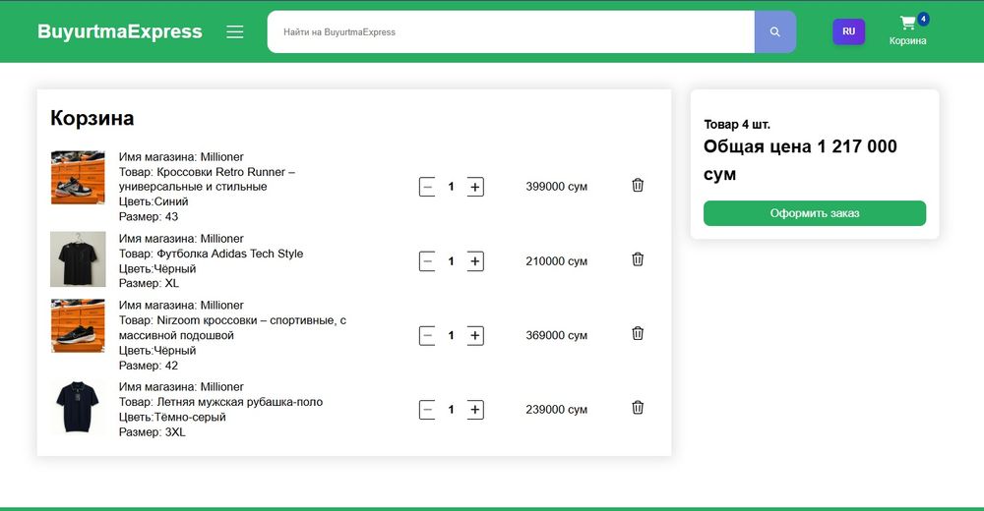Click the search magnifier button

click(775, 32)
